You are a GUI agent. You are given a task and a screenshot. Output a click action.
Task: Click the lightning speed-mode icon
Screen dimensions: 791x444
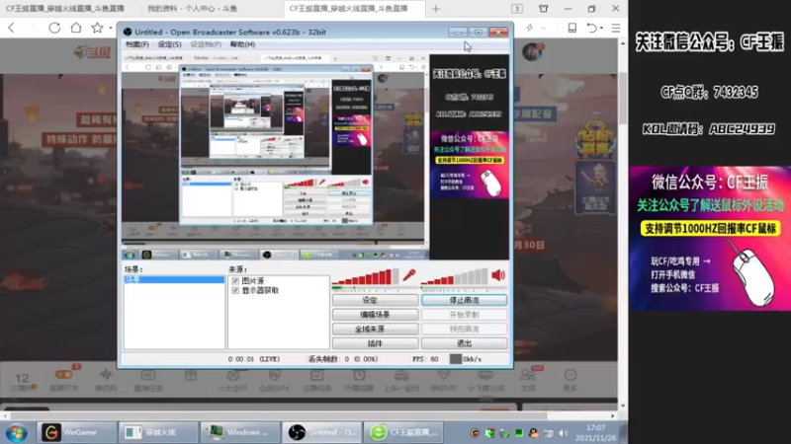(x=530, y=28)
